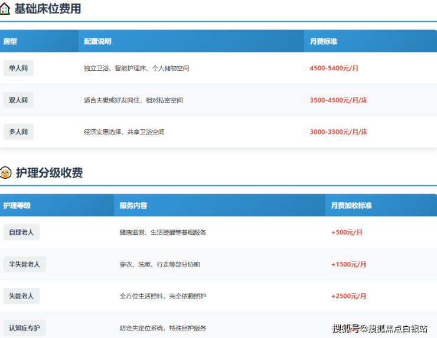Click the 月费标准 column header
The height and width of the screenshot is (338, 437).
click(324, 41)
